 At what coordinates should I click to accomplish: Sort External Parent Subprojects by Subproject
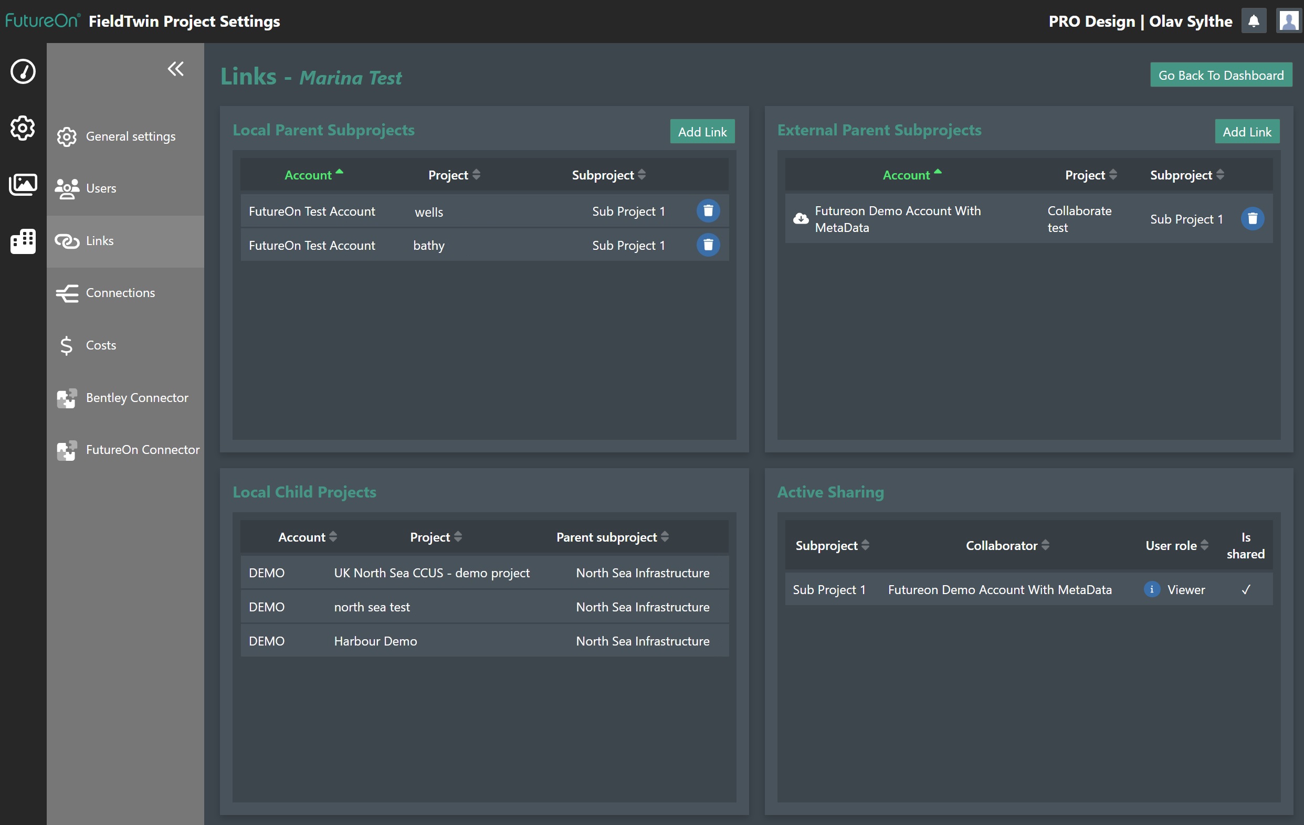(x=1187, y=175)
